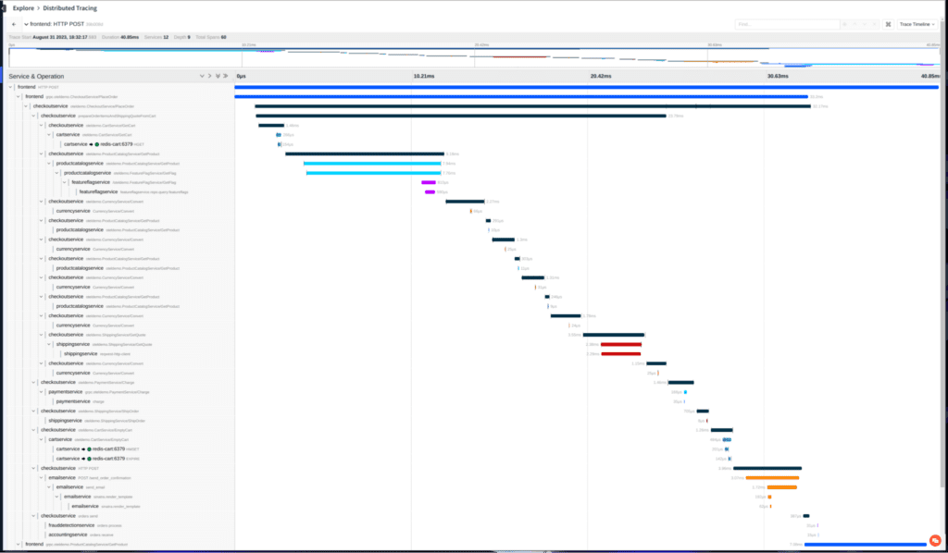
Task: Collapse the root frontend HTTP POST span
Action: coord(11,87)
